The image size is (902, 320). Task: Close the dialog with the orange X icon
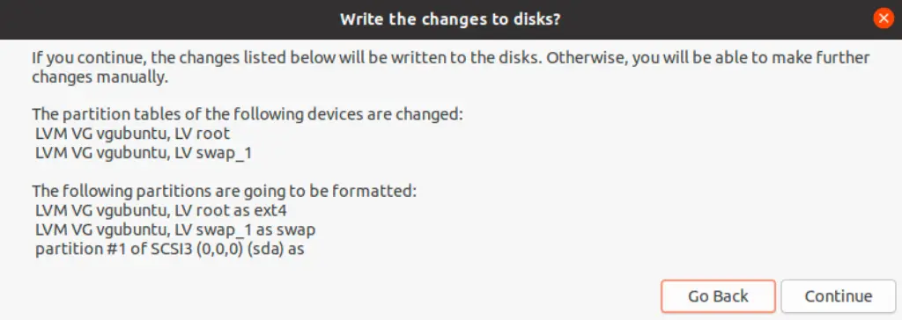click(883, 19)
